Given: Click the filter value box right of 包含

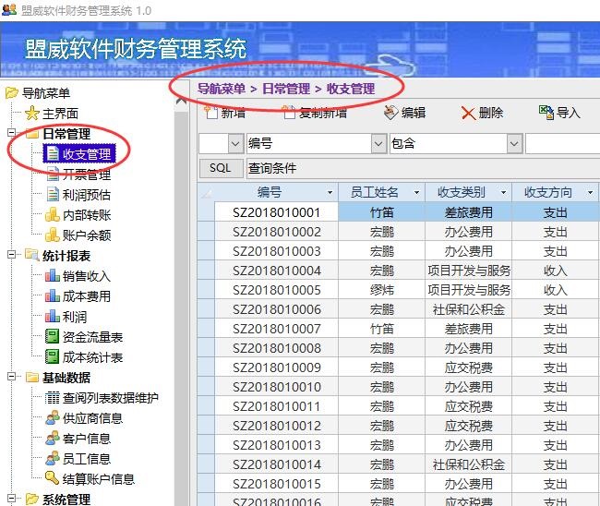Looking at the screenshot, I should click(x=562, y=144).
